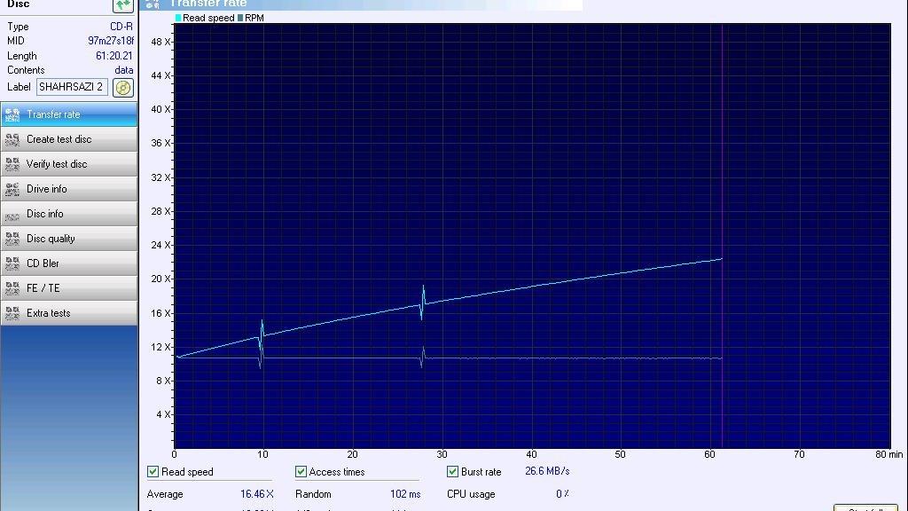
Task: Select the Disc quality sidebar icon
Action: [12, 239]
